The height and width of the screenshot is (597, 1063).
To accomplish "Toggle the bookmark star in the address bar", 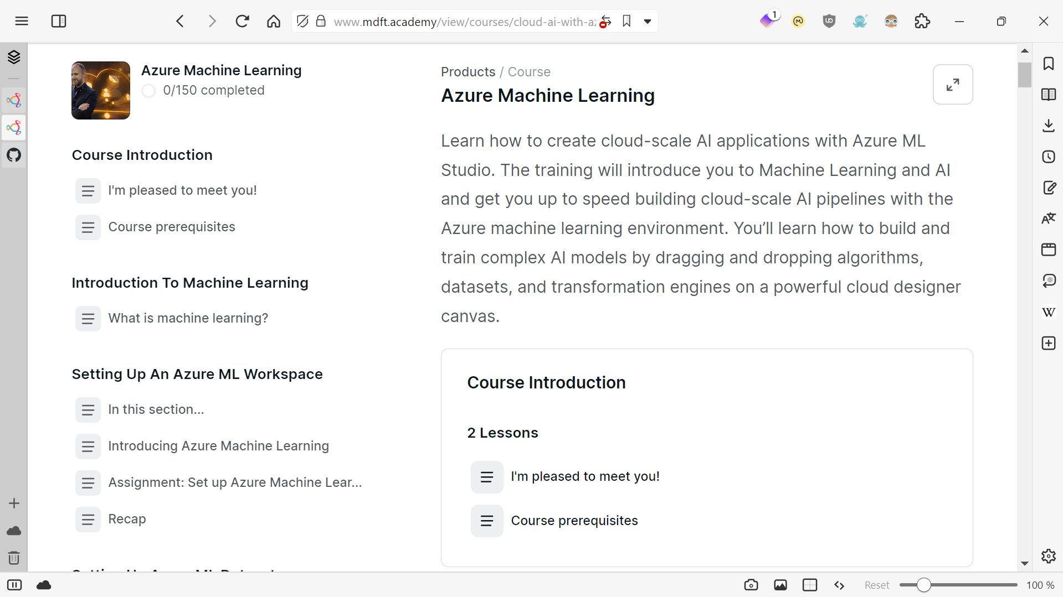I will [x=626, y=21].
